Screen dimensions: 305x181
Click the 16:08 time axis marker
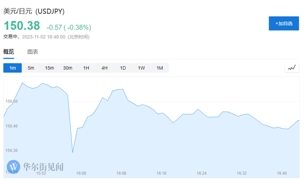click(121, 173)
